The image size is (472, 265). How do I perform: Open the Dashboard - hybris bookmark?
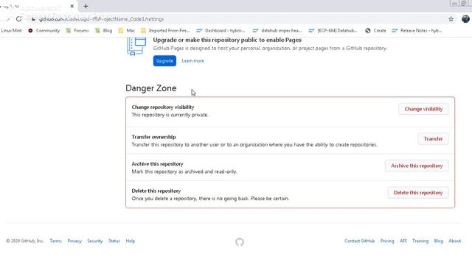(221, 31)
